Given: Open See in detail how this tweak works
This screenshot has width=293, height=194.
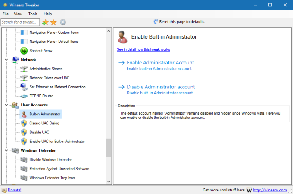Looking at the screenshot, I should click(x=143, y=49).
